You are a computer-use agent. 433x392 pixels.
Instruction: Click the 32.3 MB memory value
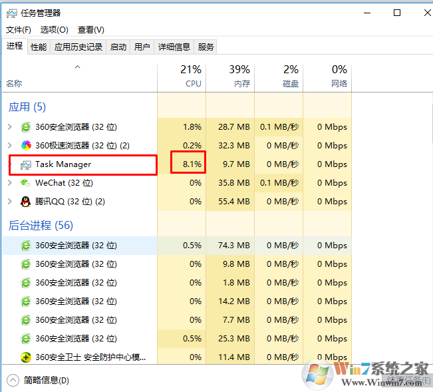[x=234, y=145]
